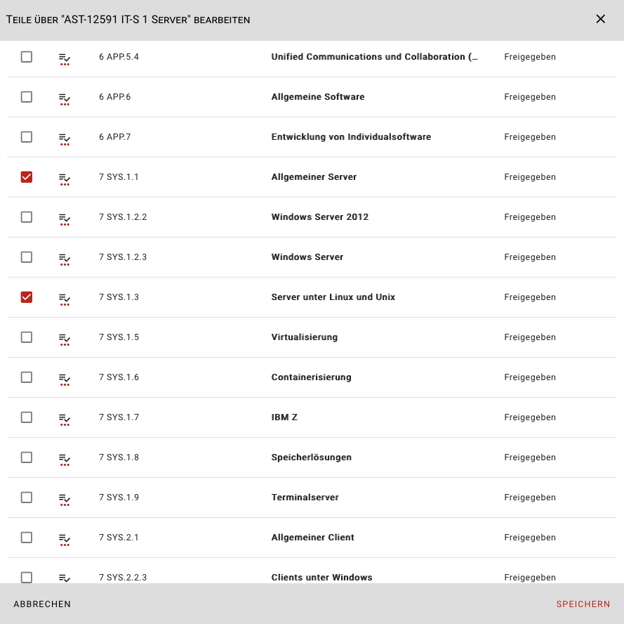This screenshot has width=624, height=624.
Task: Click the checklist icon for SYS.2.1 row
Action: coord(65,538)
